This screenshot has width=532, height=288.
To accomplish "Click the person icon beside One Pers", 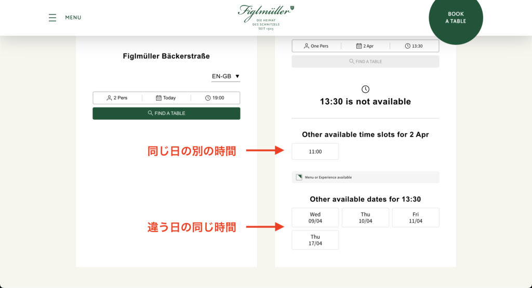I will [x=307, y=46].
